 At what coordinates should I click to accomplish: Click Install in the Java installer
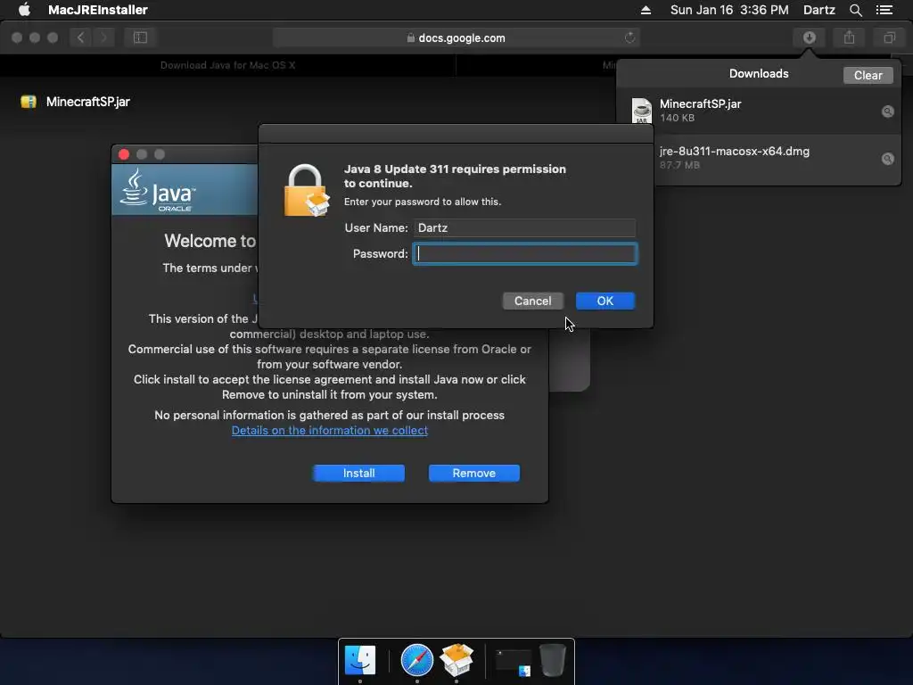pyautogui.click(x=358, y=473)
